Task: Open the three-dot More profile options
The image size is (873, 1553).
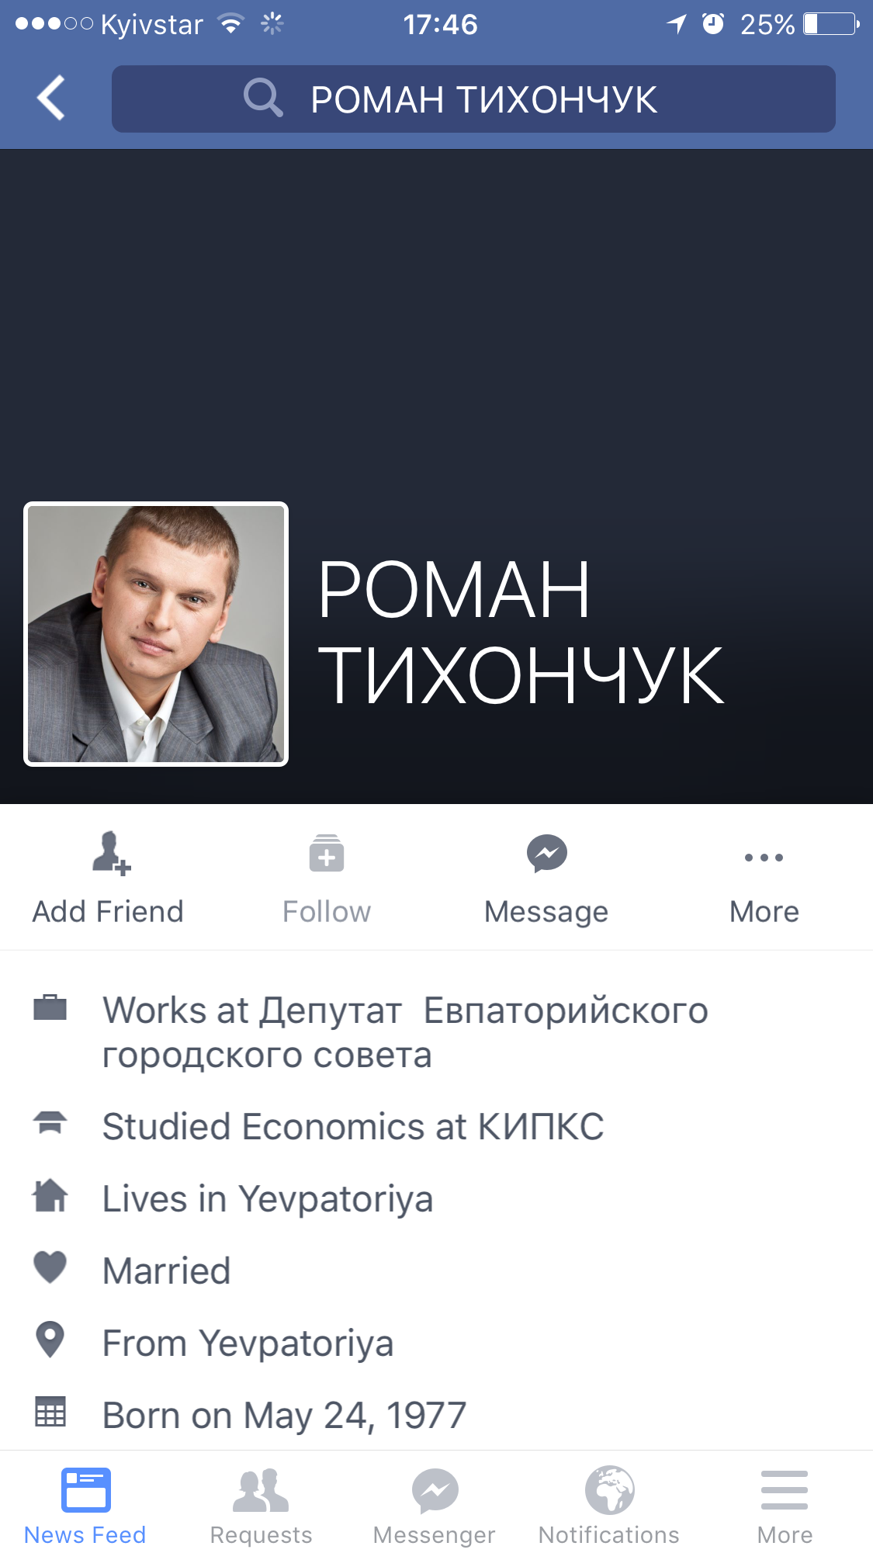Action: (764, 858)
